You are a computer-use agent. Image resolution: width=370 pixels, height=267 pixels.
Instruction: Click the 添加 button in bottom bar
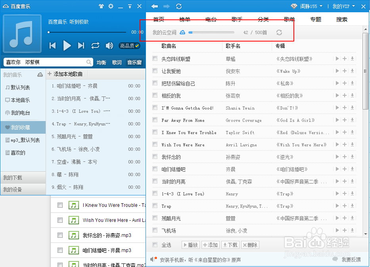click(211, 245)
